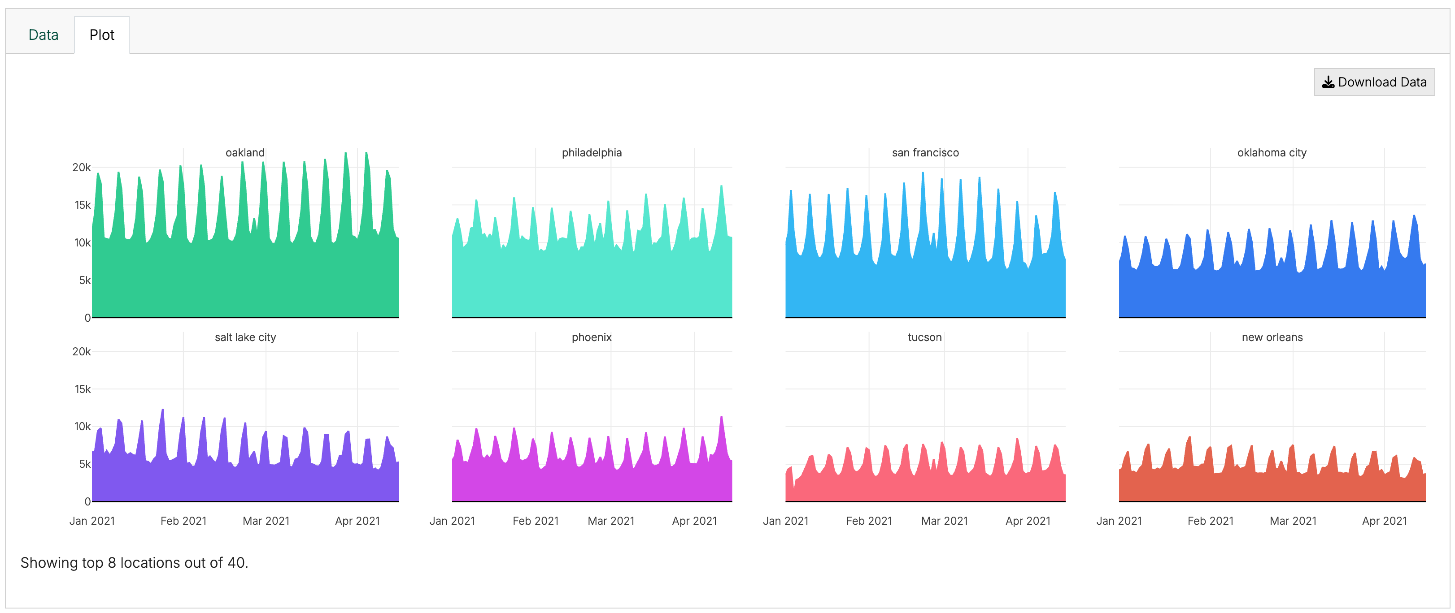Click the purple salt lake city area
This screenshot has width=1455, height=613.
pos(244,483)
